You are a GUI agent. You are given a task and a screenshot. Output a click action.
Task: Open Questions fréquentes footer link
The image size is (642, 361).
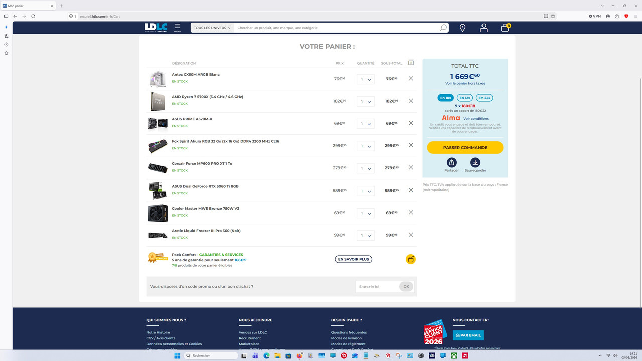pyautogui.click(x=349, y=332)
